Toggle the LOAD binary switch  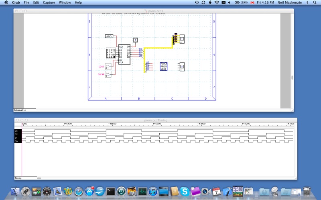[108, 66]
